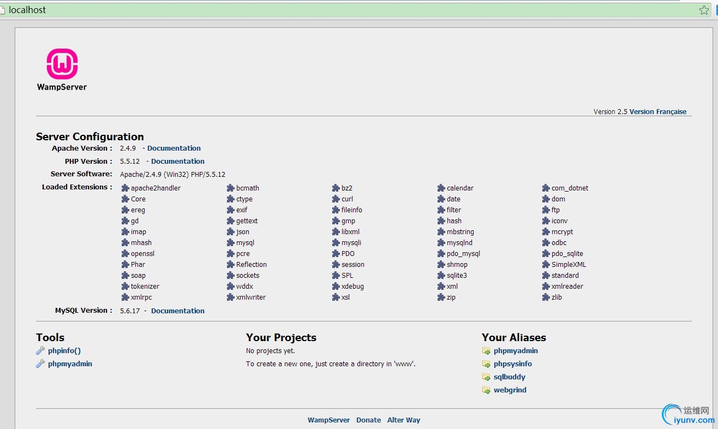Screen dimensions: 718x429
Task: Click the wrench icon beside phpmyadmin tool
Action: click(x=40, y=364)
